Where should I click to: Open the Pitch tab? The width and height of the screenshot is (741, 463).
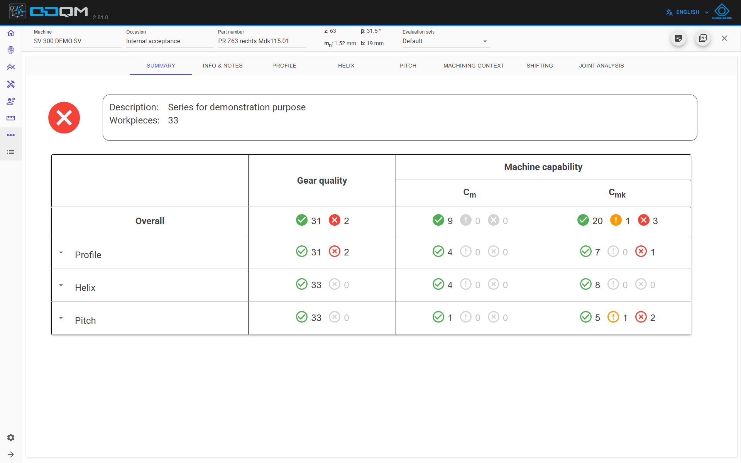(x=408, y=66)
